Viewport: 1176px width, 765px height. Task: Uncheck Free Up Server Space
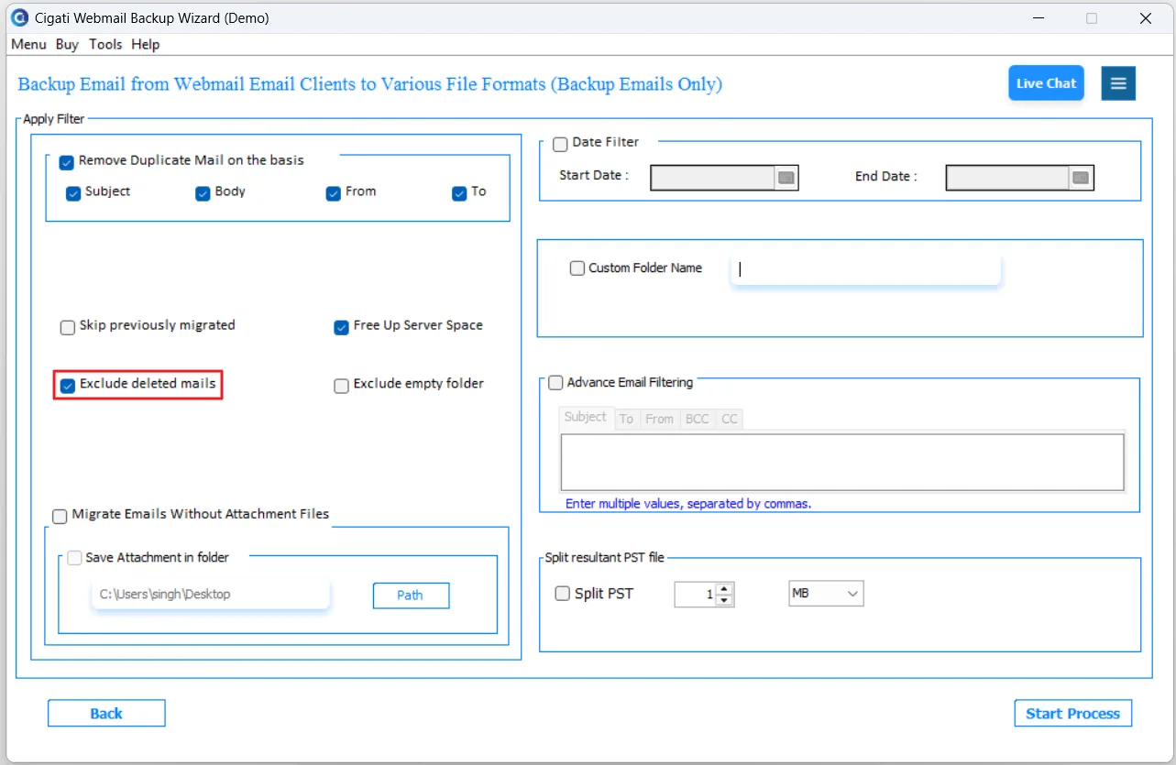tap(341, 327)
